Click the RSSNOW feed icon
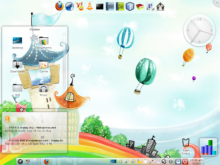Viewport: 220px width, 165px height. click(7, 119)
